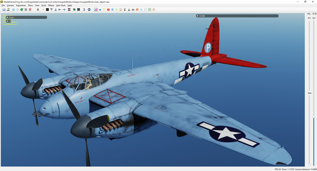
Task: Click the Env slider handle
Action: click(309, 21)
